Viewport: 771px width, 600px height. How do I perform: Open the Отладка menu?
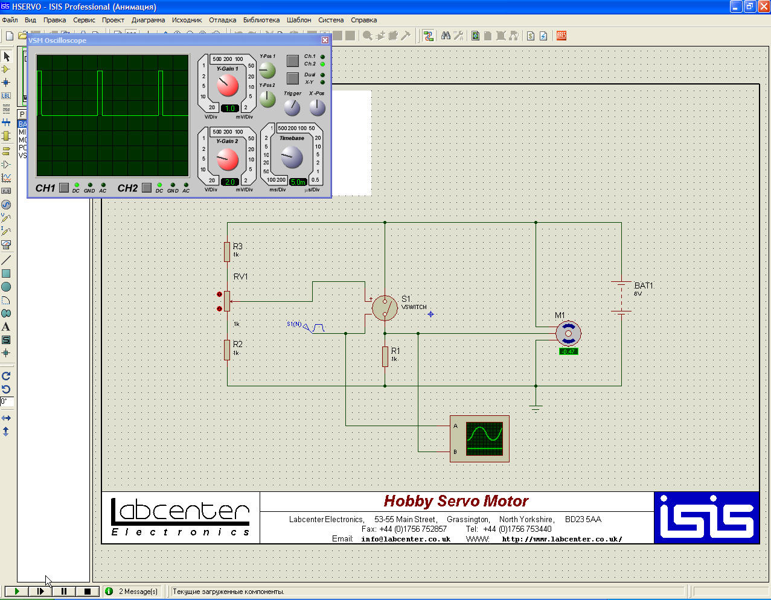click(x=223, y=20)
